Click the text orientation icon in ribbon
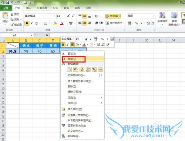Screen dimensions: 185x141 (97, 16)
